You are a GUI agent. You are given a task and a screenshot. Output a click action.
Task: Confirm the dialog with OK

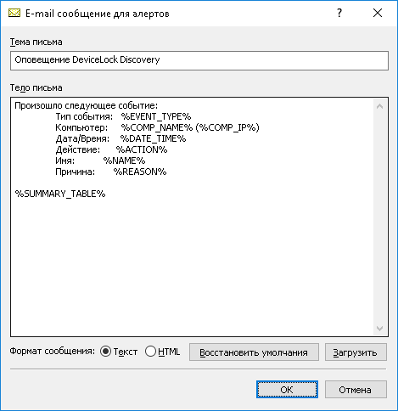(x=287, y=390)
